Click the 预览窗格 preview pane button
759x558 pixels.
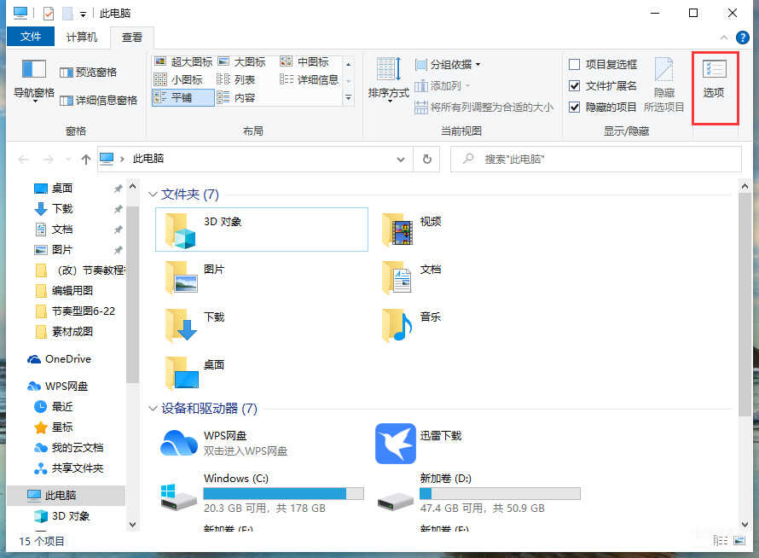(x=89, y=73)
